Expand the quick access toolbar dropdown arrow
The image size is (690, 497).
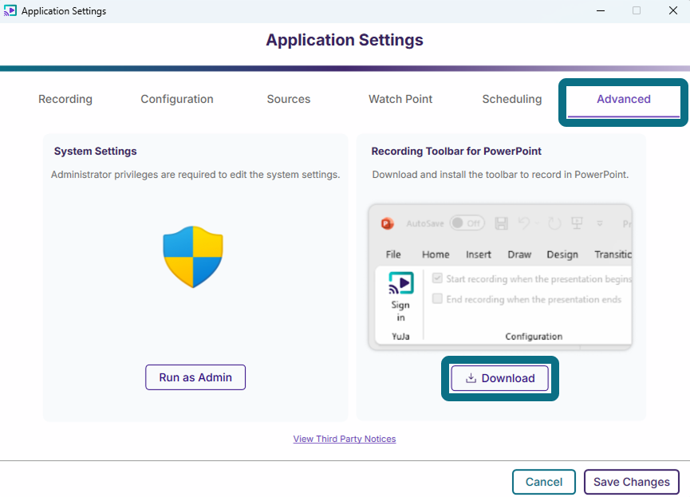coord(599,223)
